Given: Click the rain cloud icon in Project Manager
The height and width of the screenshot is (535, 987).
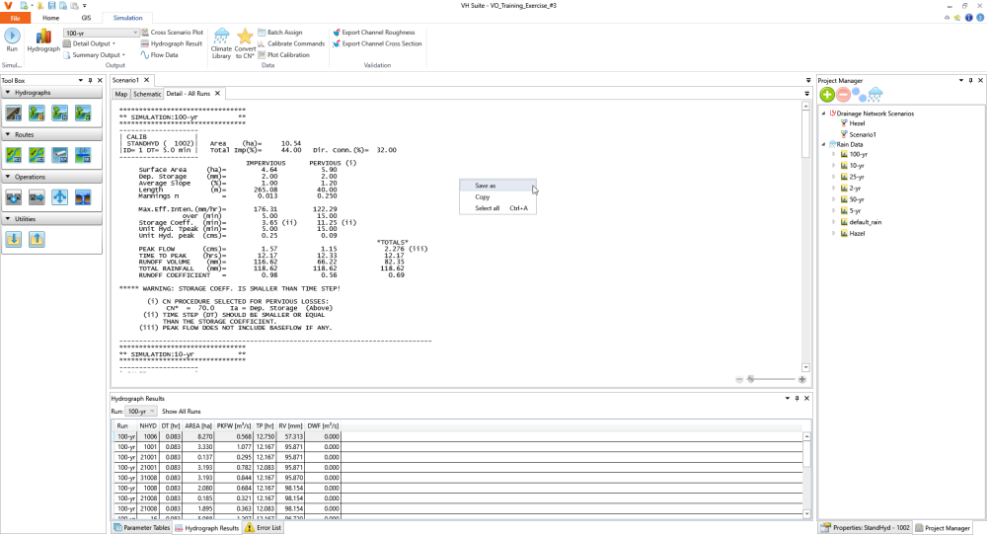Looking at the screenshot, I should tap(875, 95).
